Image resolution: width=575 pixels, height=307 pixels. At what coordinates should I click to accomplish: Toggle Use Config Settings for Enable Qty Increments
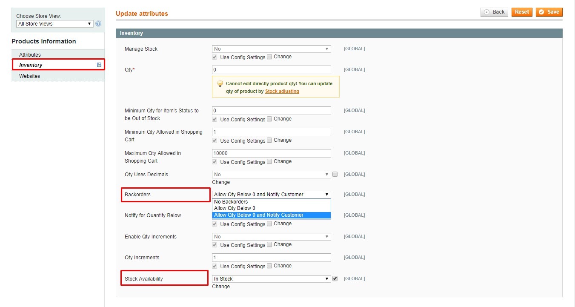click(215, 245)
